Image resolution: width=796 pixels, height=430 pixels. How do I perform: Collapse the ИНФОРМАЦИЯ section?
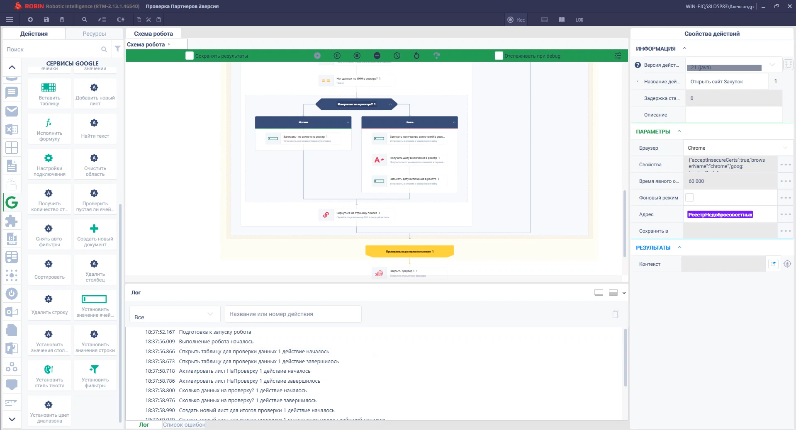pos(684,48)
